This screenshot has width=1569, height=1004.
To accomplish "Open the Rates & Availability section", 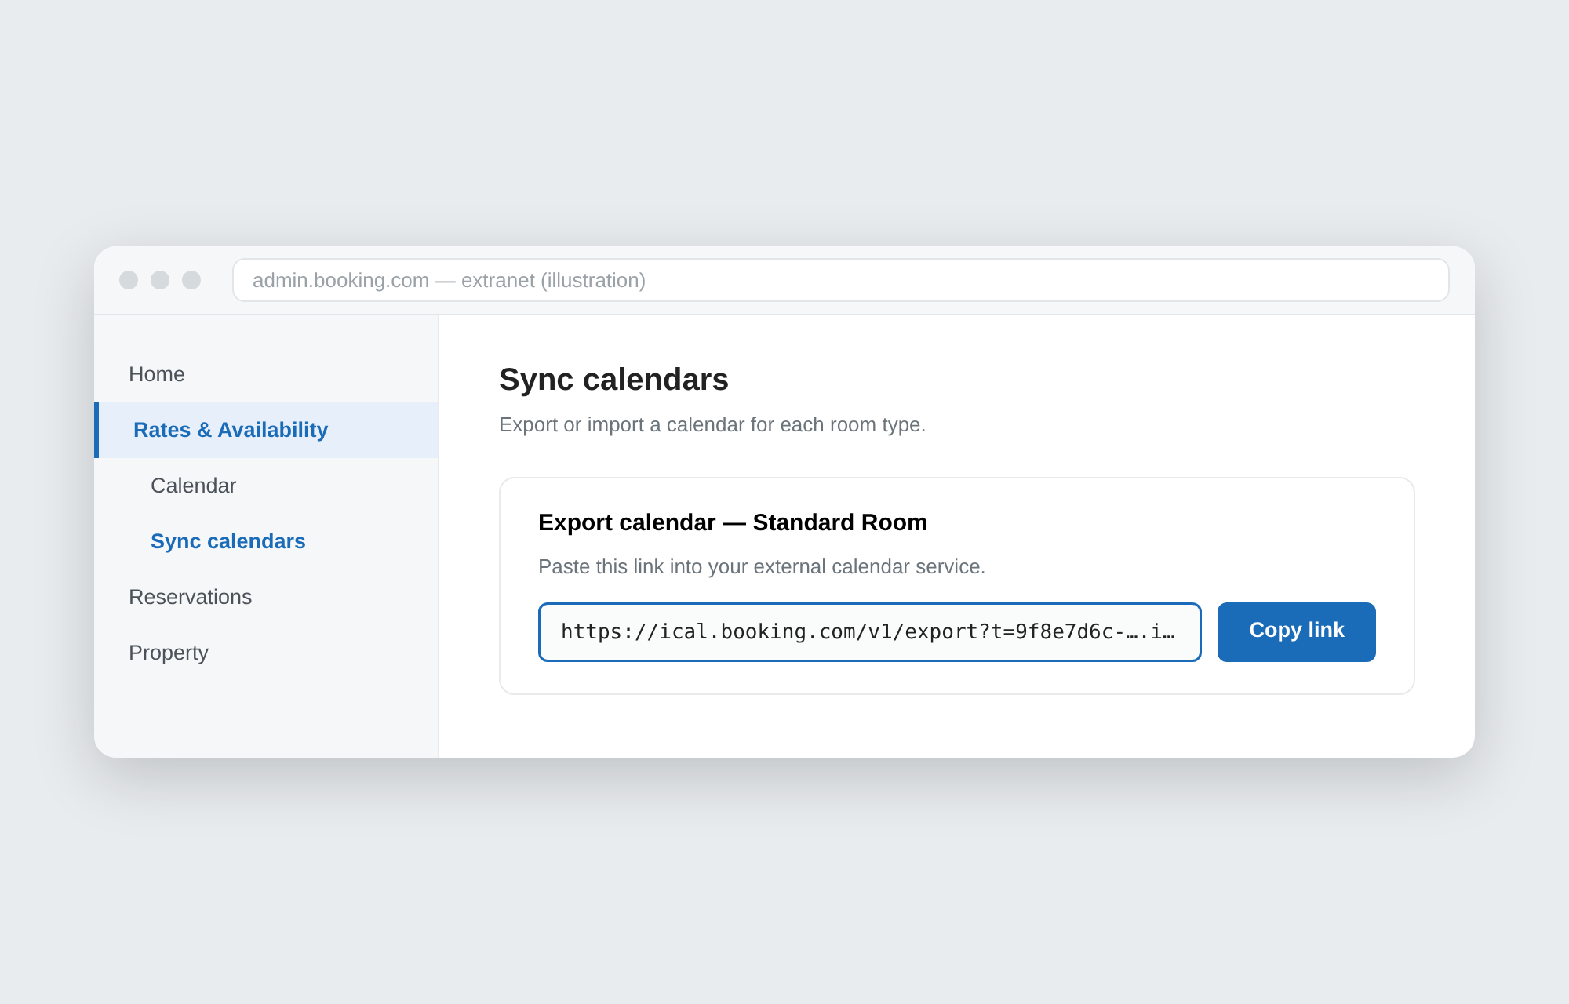I will 266,430.
